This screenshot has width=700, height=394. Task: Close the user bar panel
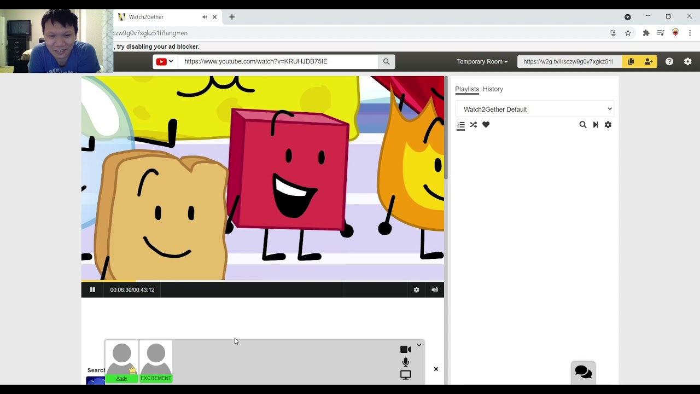click(x=436, y=369)
